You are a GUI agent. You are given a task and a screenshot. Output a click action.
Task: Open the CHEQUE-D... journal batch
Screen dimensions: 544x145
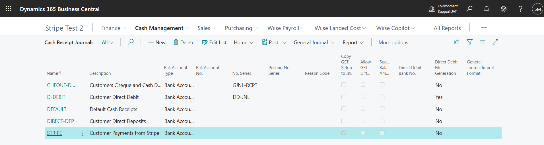tap(61, 85)
